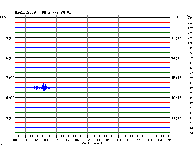The width and height of the screenshot is (194, 148).
Task: Click the DC offset value -88
Action: 190,123
